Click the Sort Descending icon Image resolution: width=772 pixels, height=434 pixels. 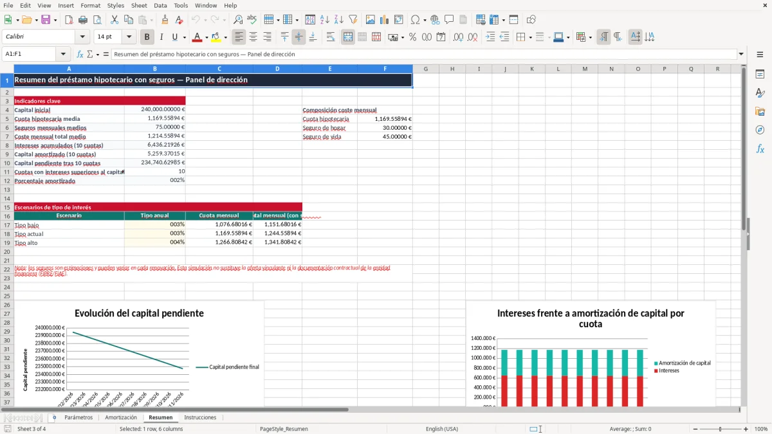coord(339,20)
